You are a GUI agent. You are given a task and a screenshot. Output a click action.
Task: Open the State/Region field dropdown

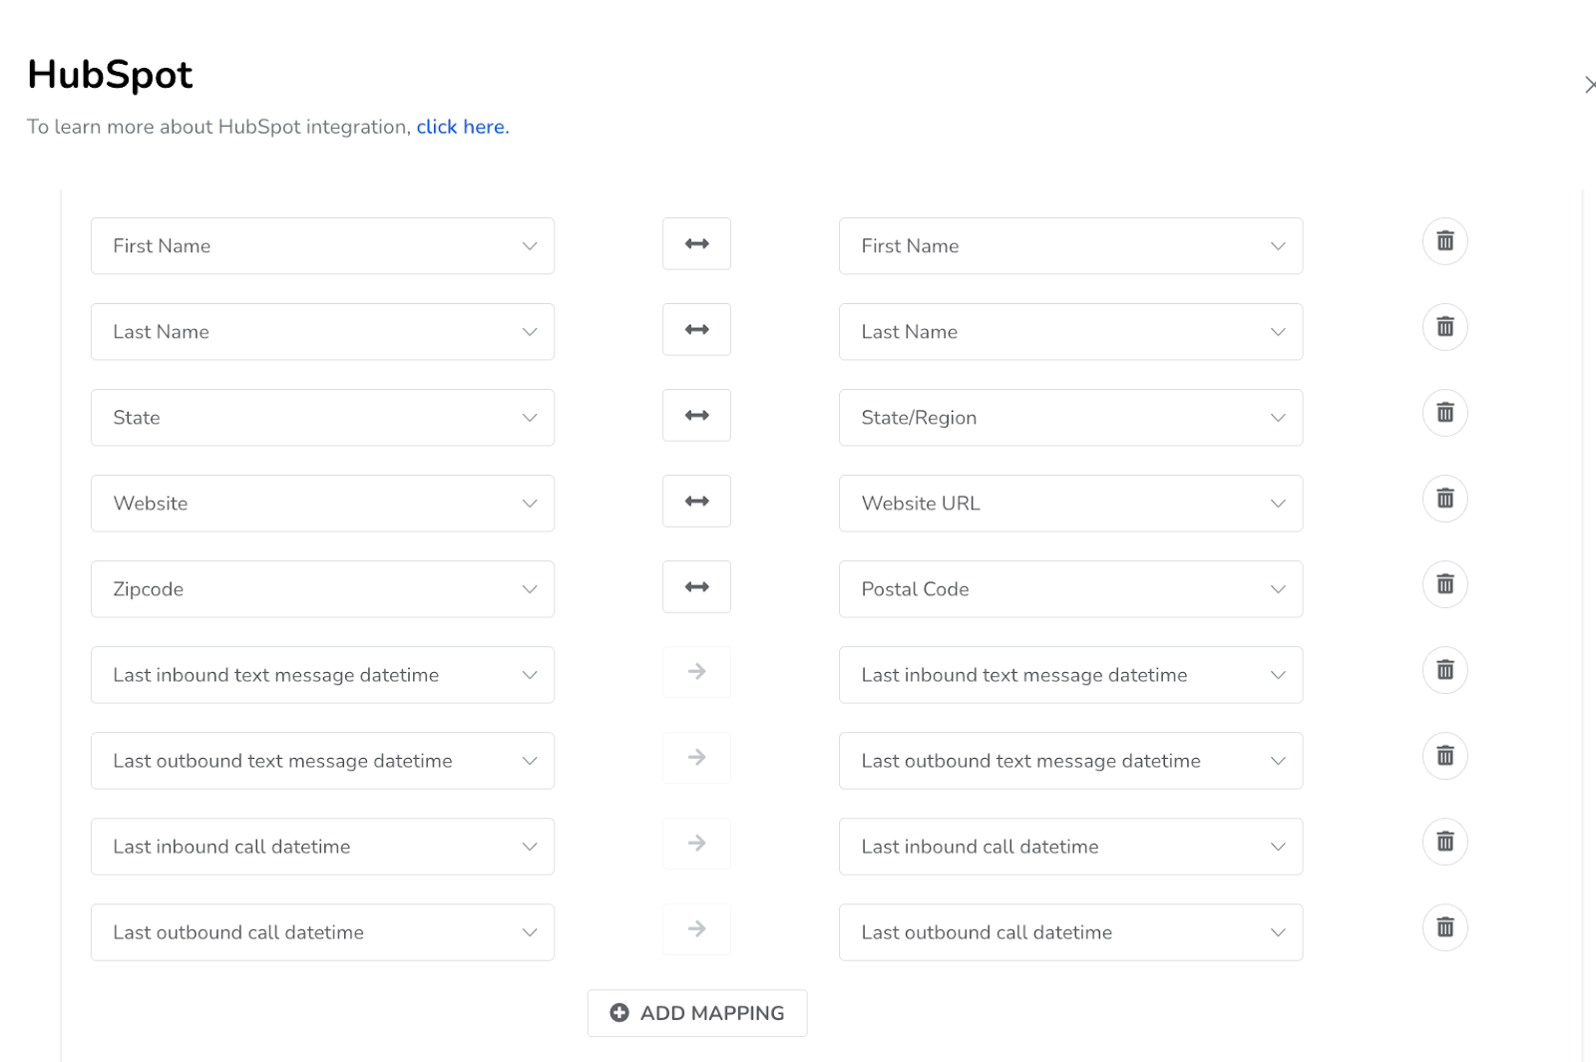[x=1070, y=418]
